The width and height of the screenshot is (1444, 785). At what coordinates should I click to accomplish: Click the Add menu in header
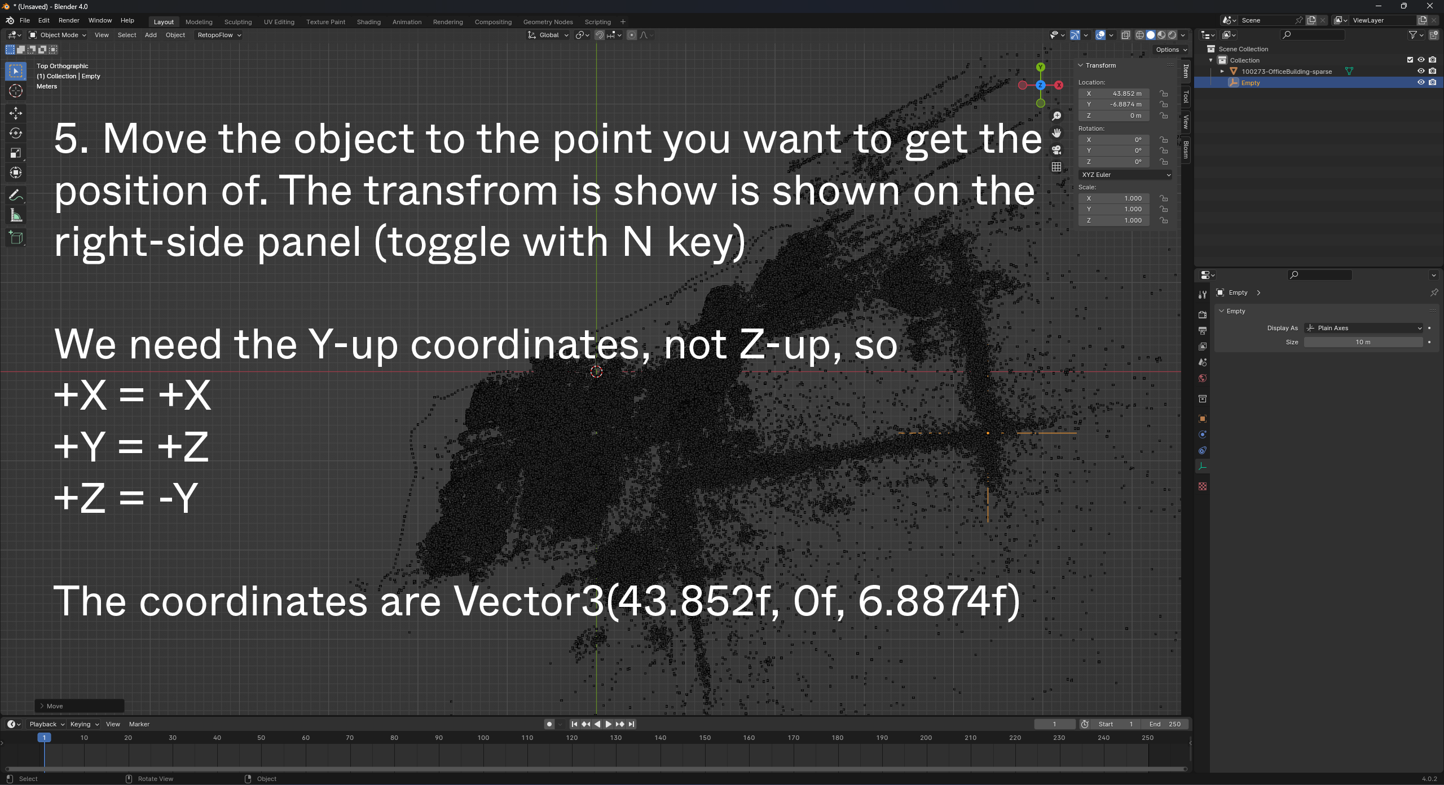point(150,35)
